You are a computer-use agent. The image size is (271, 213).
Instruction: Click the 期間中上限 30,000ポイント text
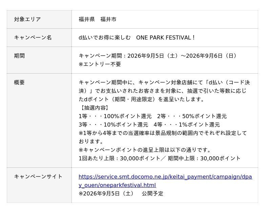[204, 158]
